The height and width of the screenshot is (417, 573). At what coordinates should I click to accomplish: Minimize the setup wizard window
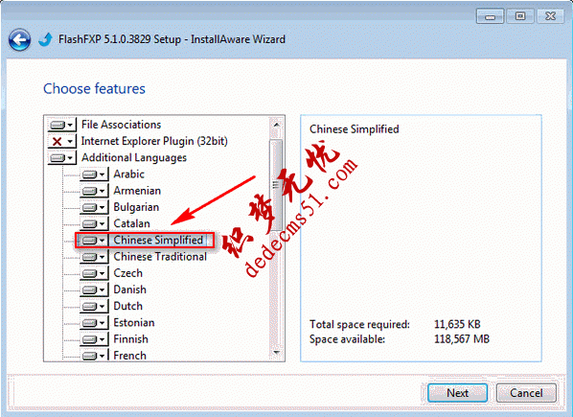pos(490,16)
